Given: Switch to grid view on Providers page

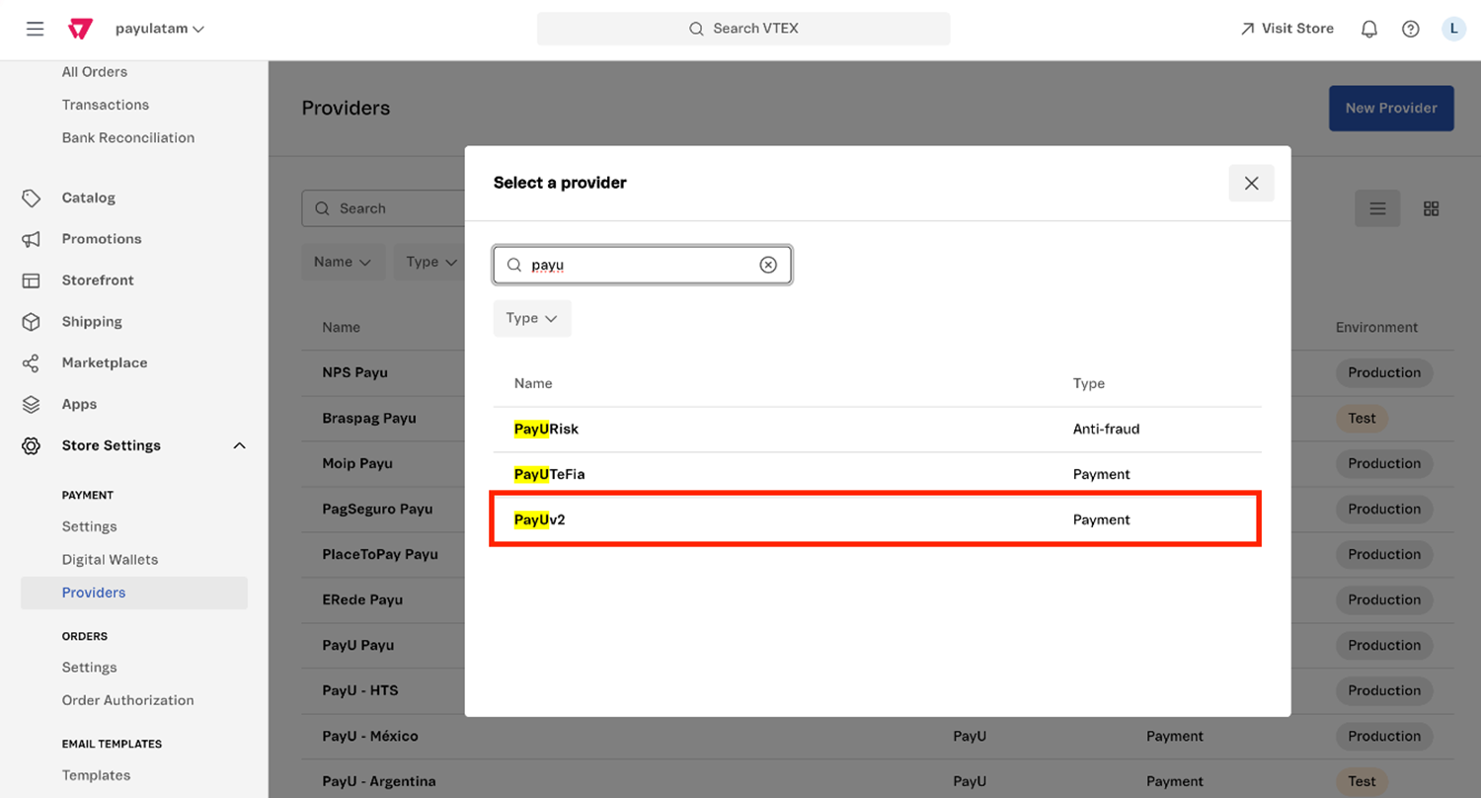Looking at the screenshot, I should [x=1432, y=208].
